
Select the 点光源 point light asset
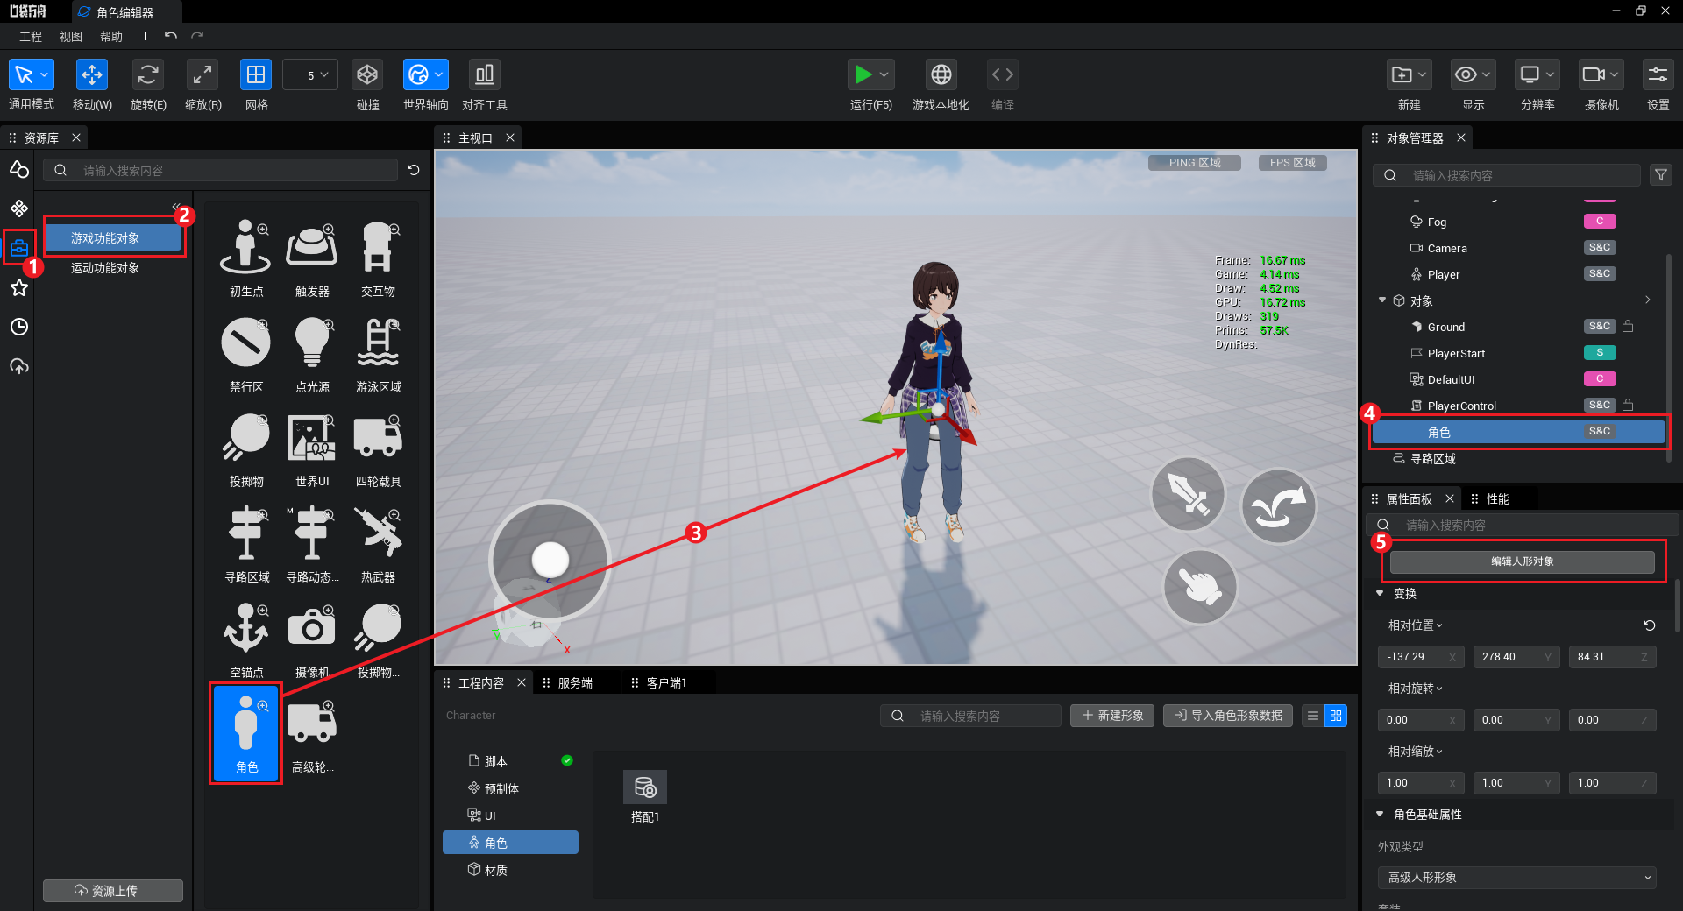pos(312,353)
